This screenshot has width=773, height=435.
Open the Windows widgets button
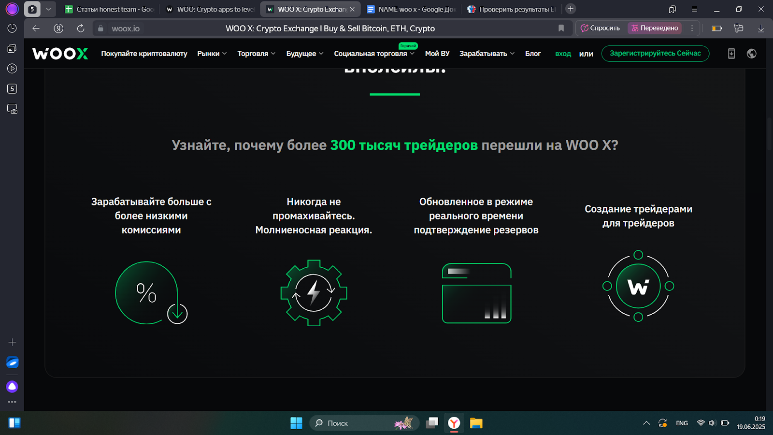coord(14,423)
